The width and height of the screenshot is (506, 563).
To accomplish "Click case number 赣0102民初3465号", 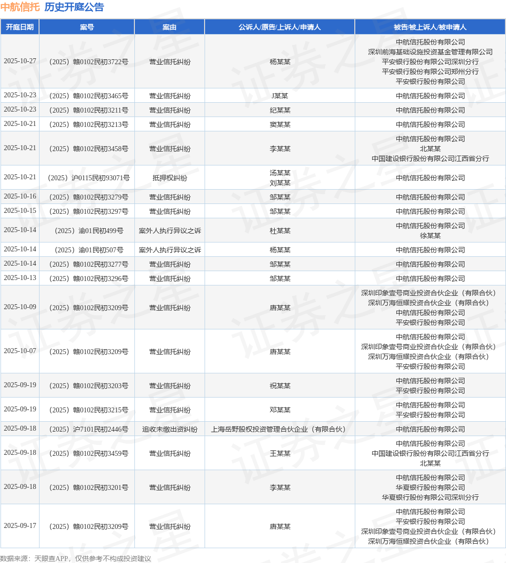I will coord(89,96).
